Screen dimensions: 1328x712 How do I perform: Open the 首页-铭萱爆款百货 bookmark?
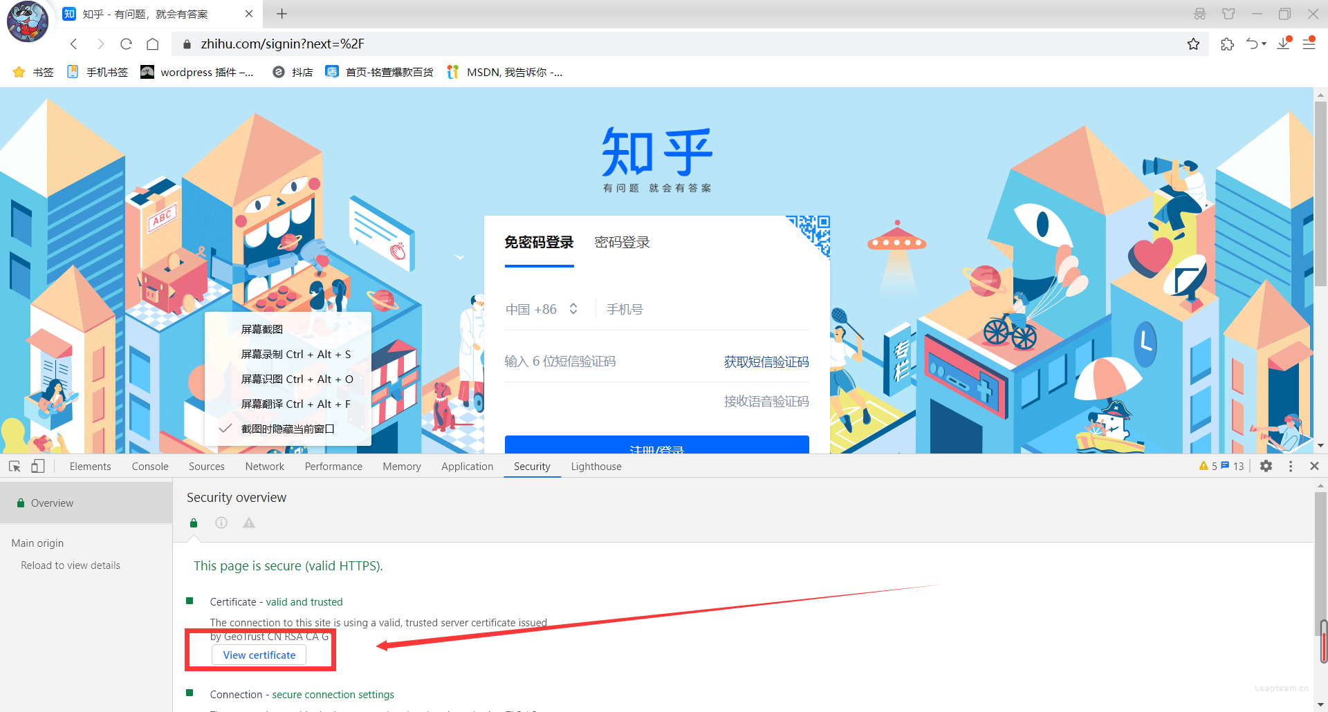tap(380, 72)
